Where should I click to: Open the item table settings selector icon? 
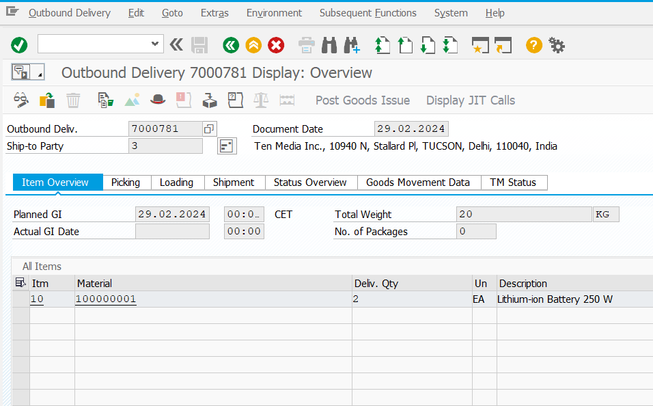pyautogui.click(x=20, y=283)
